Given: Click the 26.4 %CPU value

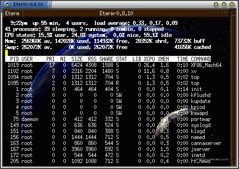Looking at the screenshot, I should (149, 65).
